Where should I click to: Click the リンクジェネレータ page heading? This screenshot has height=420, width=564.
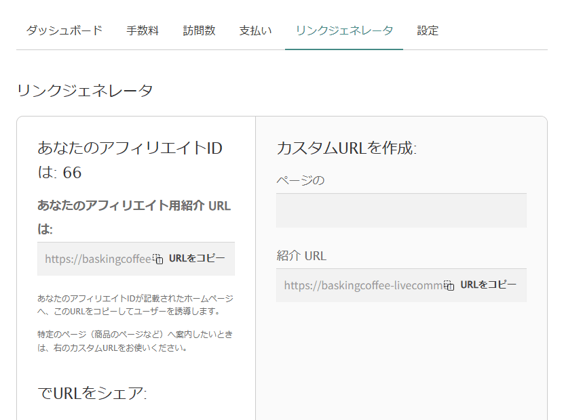[x=85, y=91]
